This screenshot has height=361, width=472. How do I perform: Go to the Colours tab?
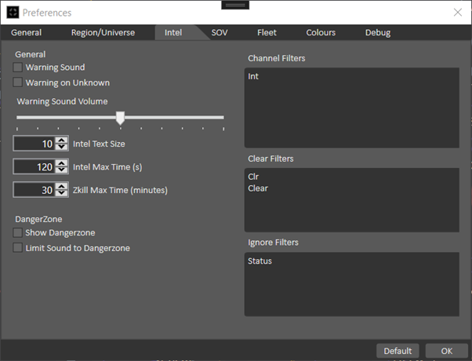321,33
